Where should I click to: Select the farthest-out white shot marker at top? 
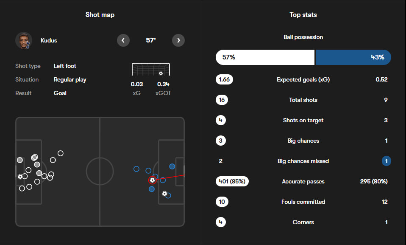coord(61,153)
